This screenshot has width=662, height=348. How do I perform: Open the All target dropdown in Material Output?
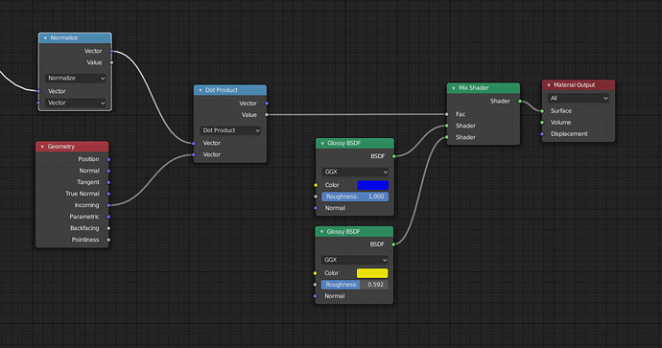[578, 99]
